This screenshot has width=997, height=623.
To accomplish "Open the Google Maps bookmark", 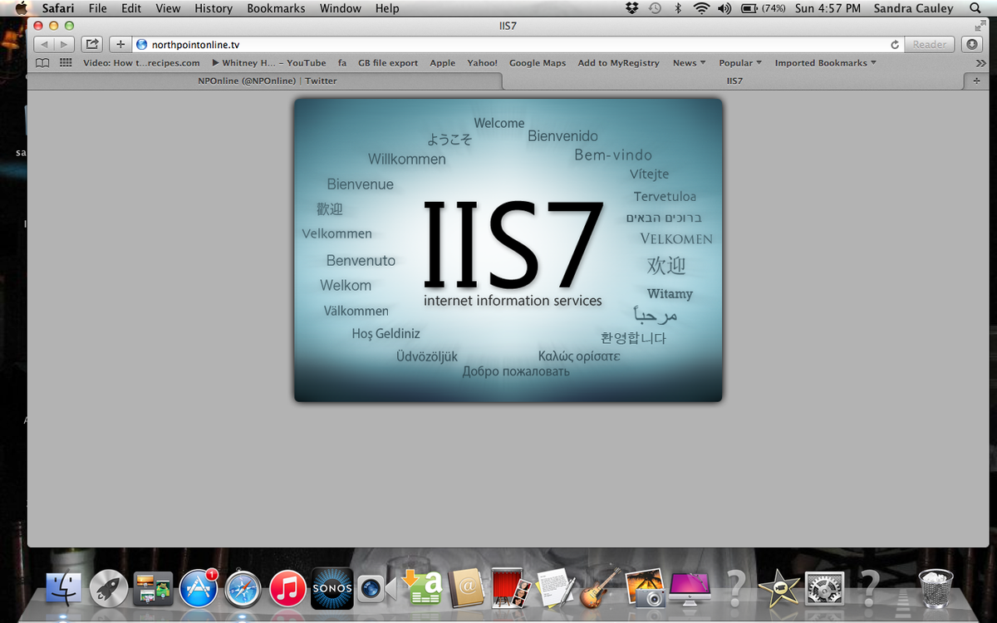I will [538, 63].
